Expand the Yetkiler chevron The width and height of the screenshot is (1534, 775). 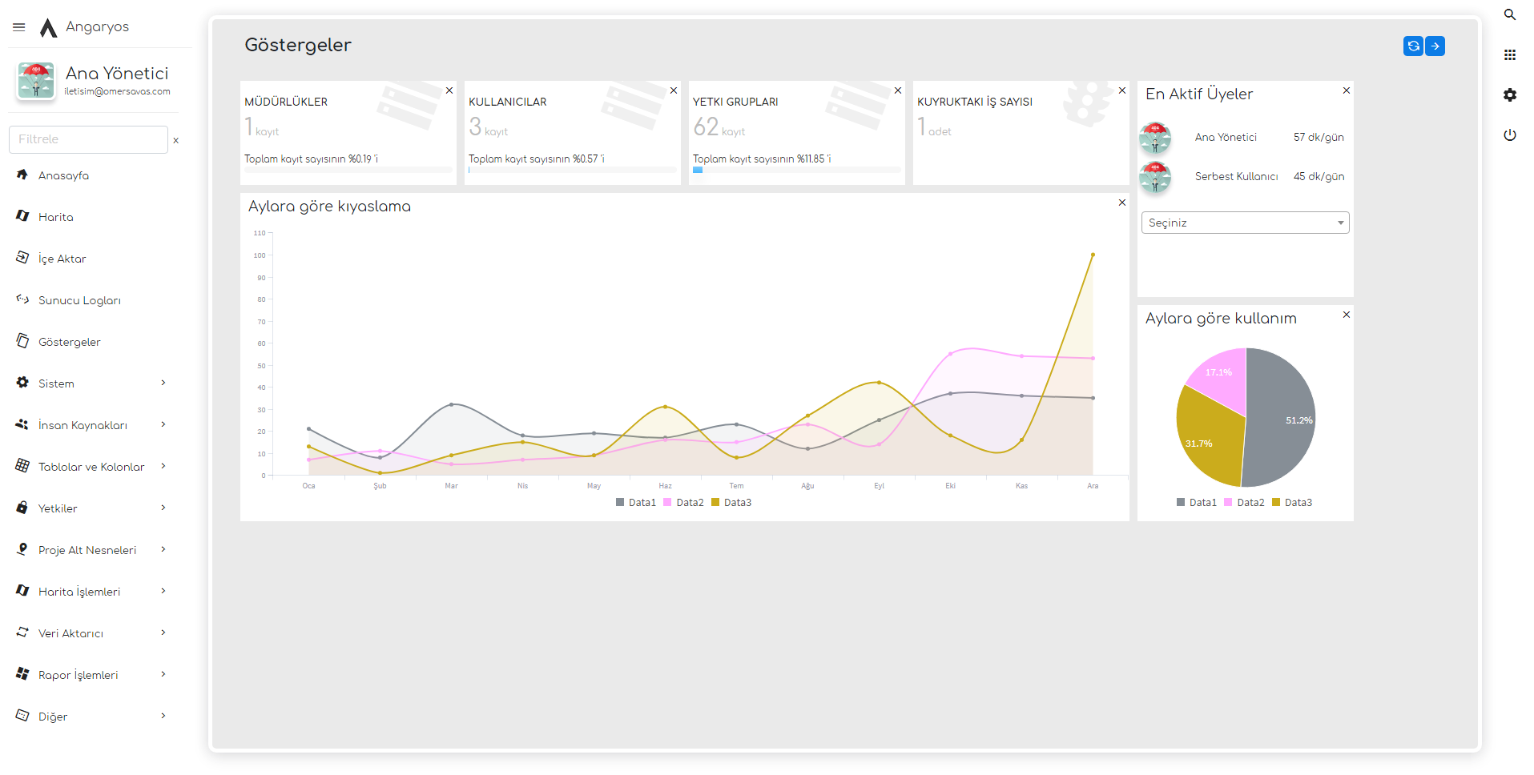point(163,508)
